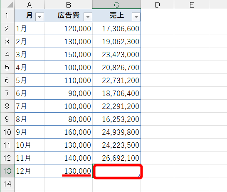Screen dimensions: 227x192
Task: Select column B header
Action: click(x=69, y=5)
